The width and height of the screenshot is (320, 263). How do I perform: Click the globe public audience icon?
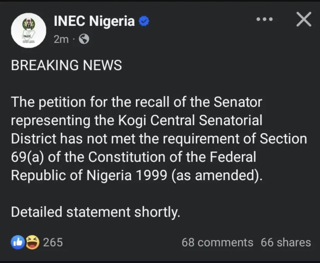84,39
